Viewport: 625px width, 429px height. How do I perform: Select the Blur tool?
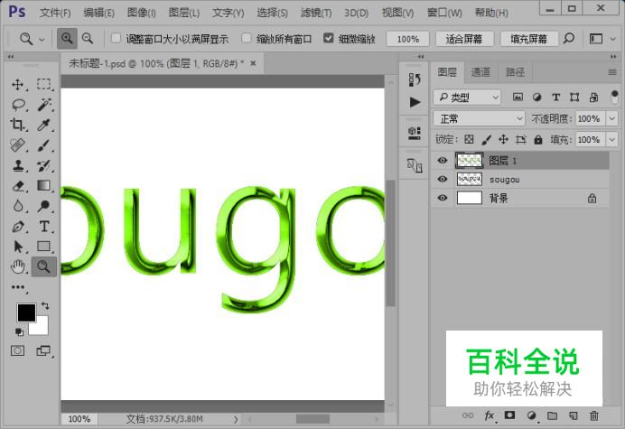[x=17, y=206]
